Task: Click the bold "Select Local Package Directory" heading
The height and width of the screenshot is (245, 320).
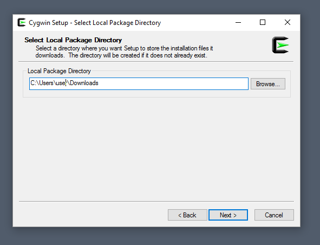Action: tap(73, 40)
